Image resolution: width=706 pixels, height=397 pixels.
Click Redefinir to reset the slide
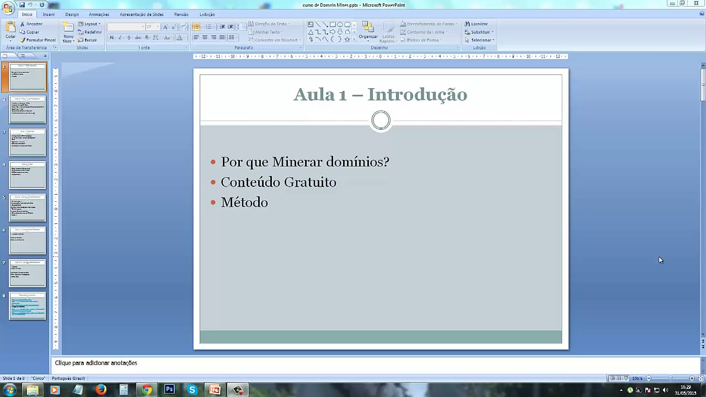[90, 32]
